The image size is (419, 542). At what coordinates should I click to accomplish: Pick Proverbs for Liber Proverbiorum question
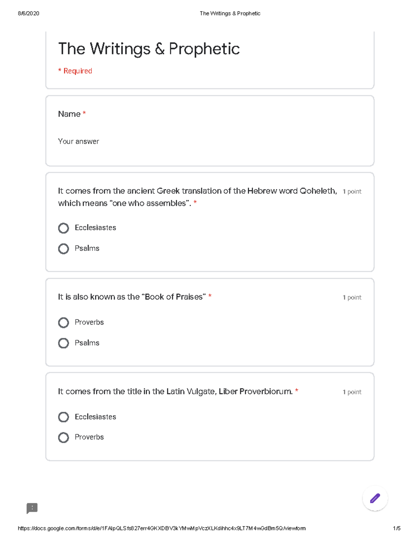64,438
